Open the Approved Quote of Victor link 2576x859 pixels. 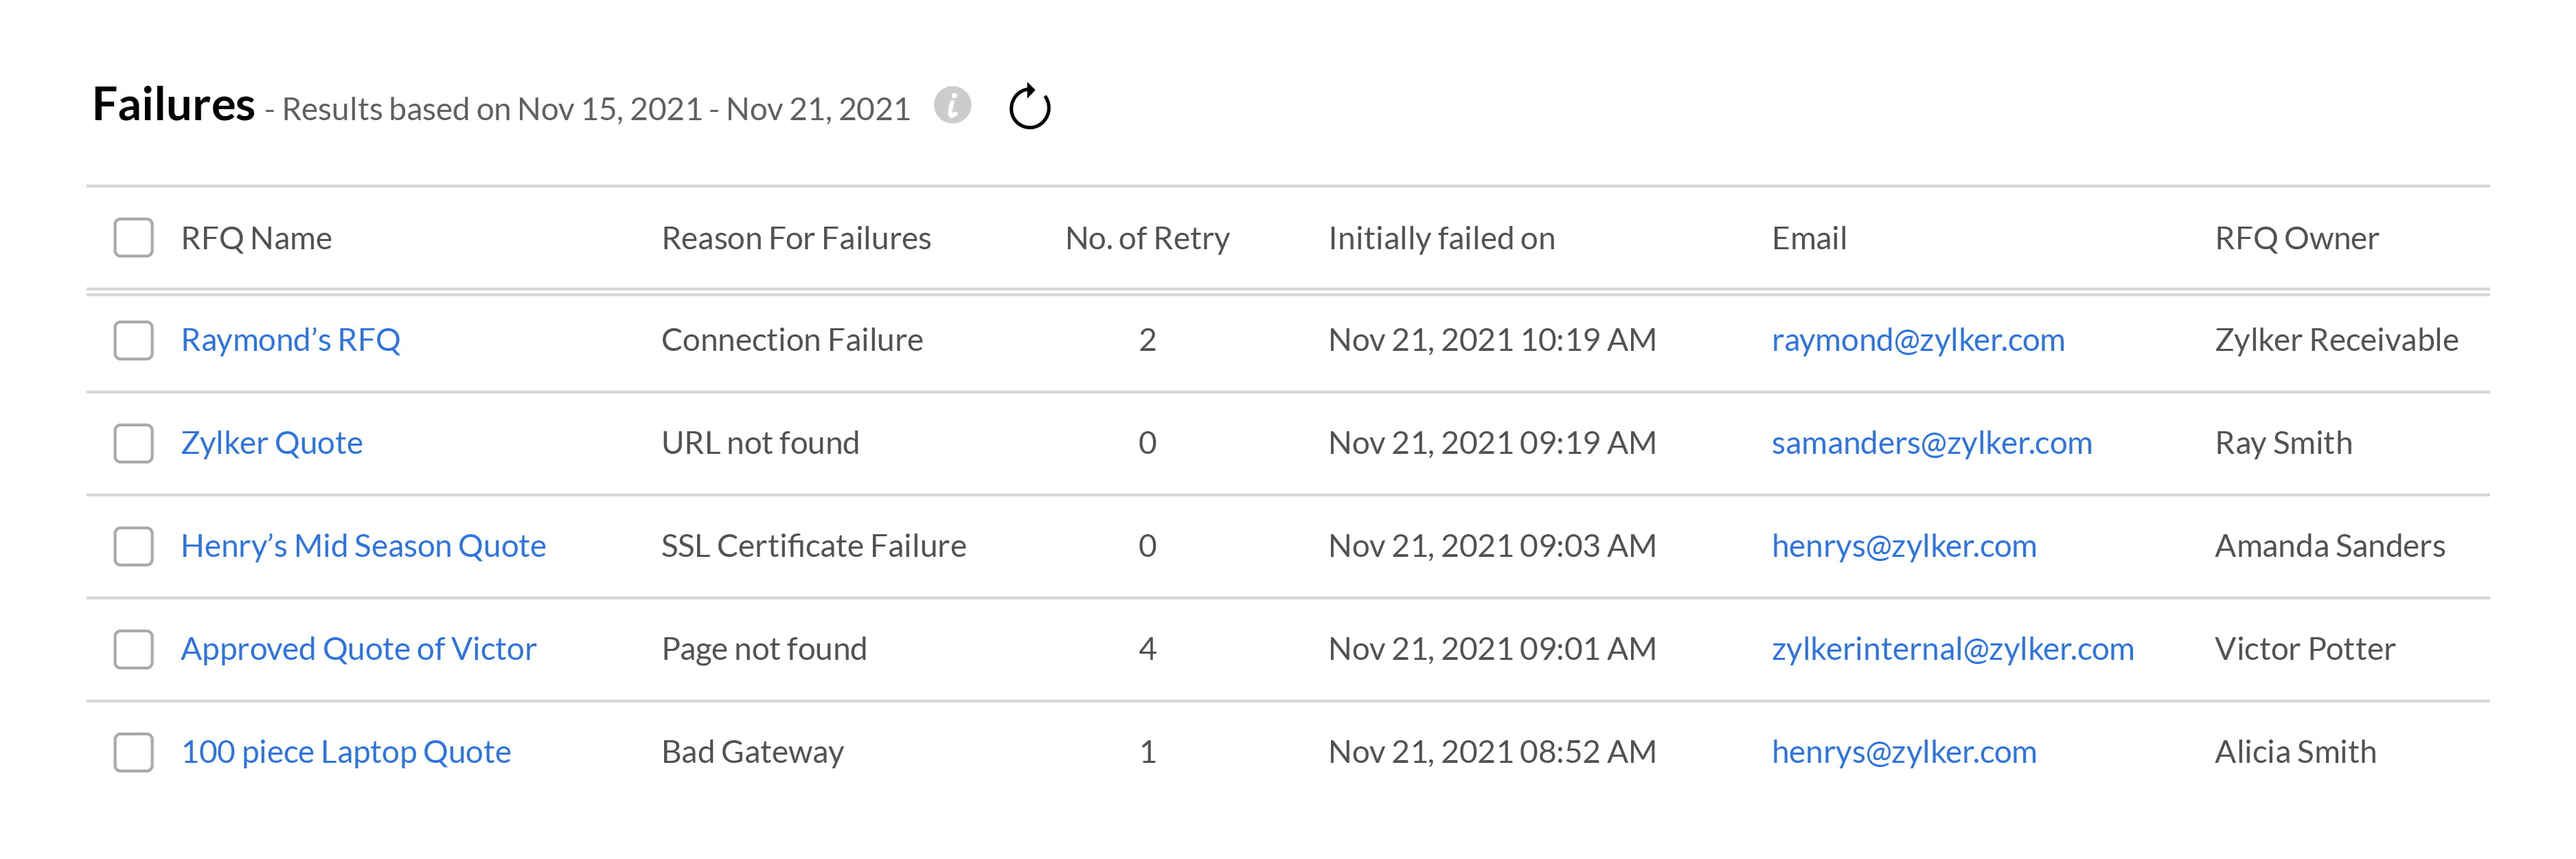coord(358,649)
